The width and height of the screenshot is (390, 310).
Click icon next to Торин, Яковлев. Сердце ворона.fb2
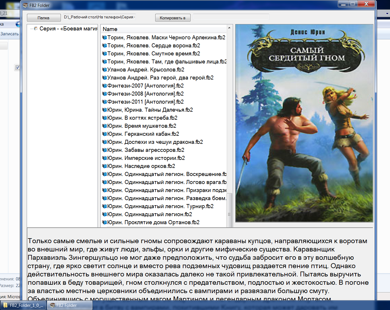105,46
